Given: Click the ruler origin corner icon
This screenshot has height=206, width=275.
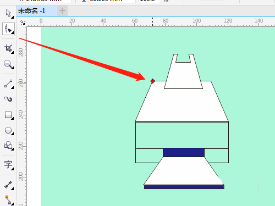Looking at the screenshot, I should click(x=23, y=23).
